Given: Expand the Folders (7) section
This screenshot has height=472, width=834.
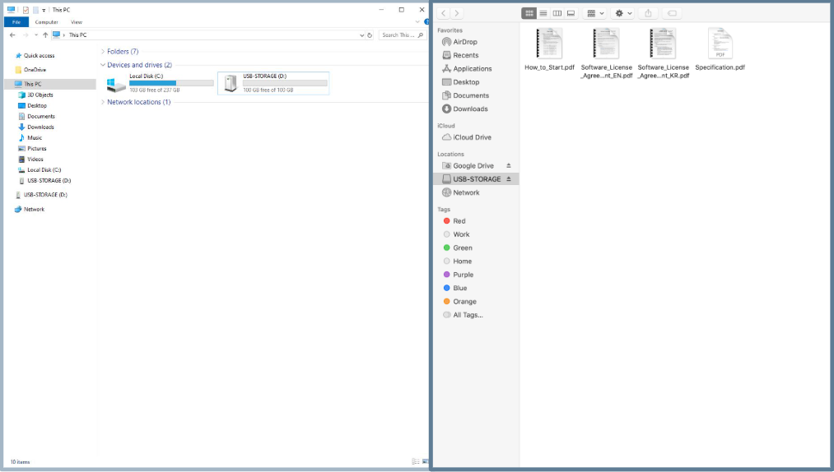Looking at the screenshot, I should (123, 51).
